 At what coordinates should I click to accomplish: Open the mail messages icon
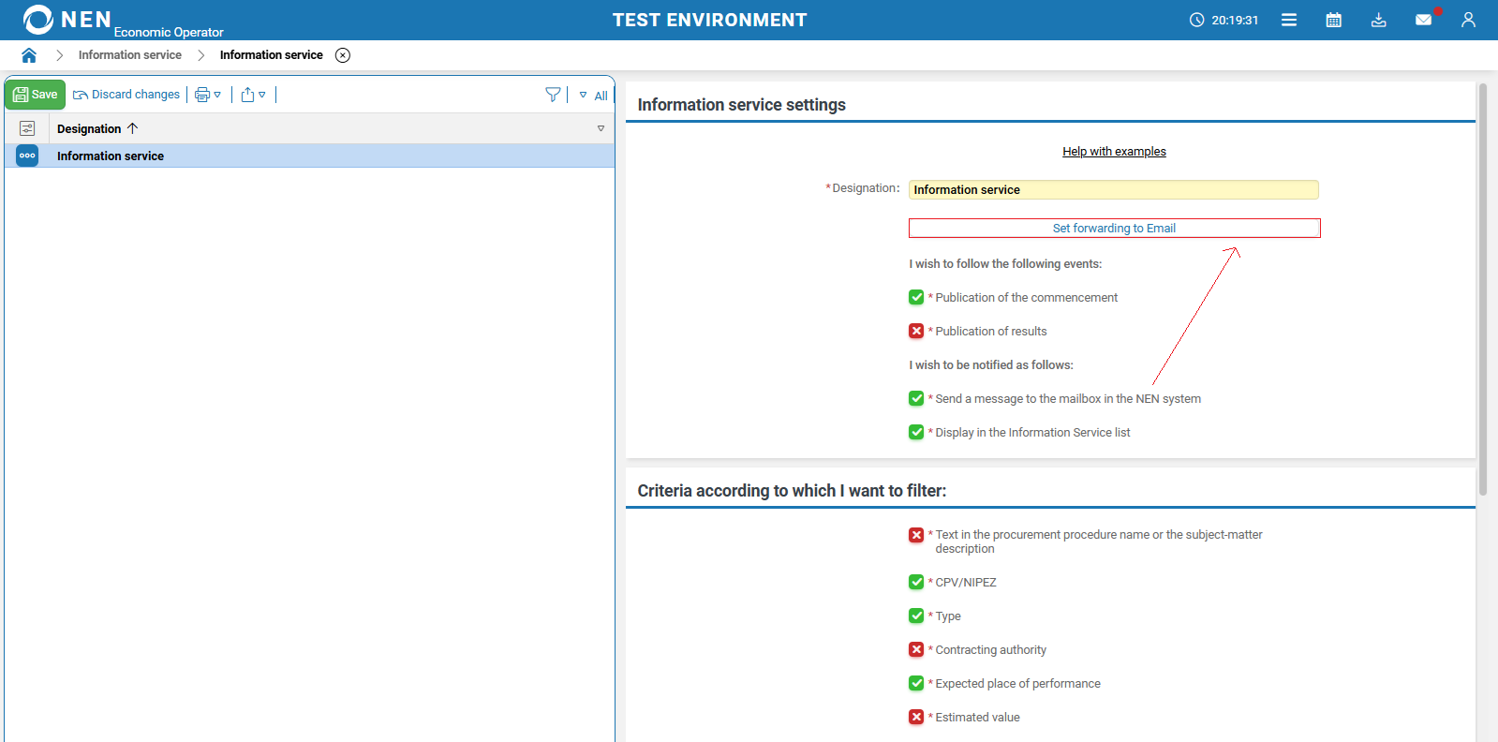(x=1423, y=20)
